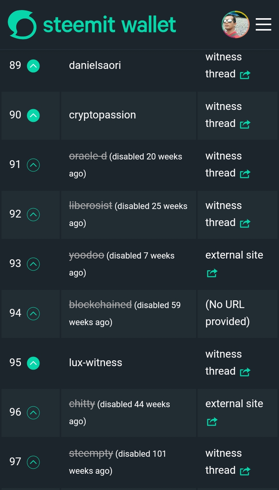Select the disabled yoodoo witness name
The width and height of the screenshot is (279, 490).
[86, 255]
